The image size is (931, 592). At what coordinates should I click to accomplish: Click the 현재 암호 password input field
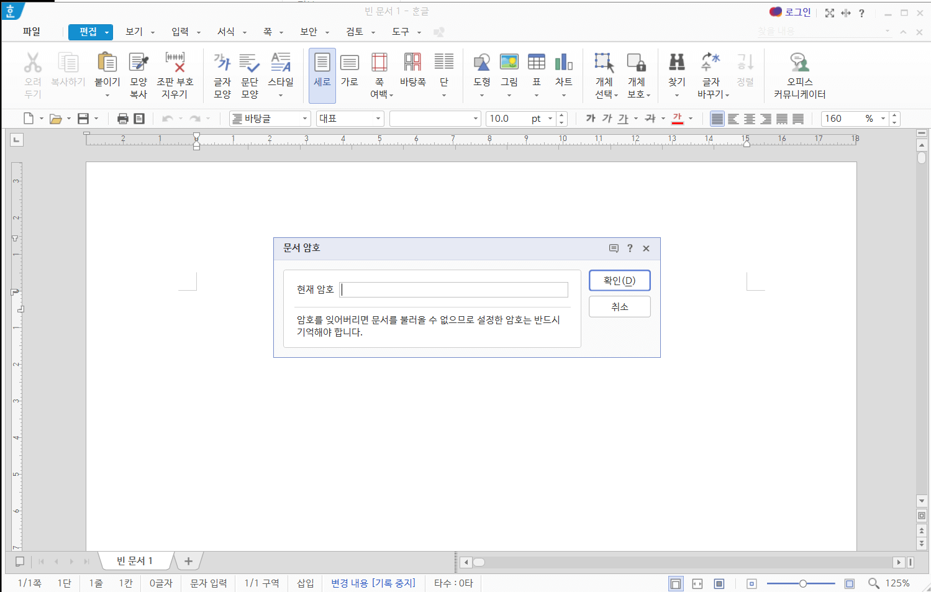tap(453, 289)
